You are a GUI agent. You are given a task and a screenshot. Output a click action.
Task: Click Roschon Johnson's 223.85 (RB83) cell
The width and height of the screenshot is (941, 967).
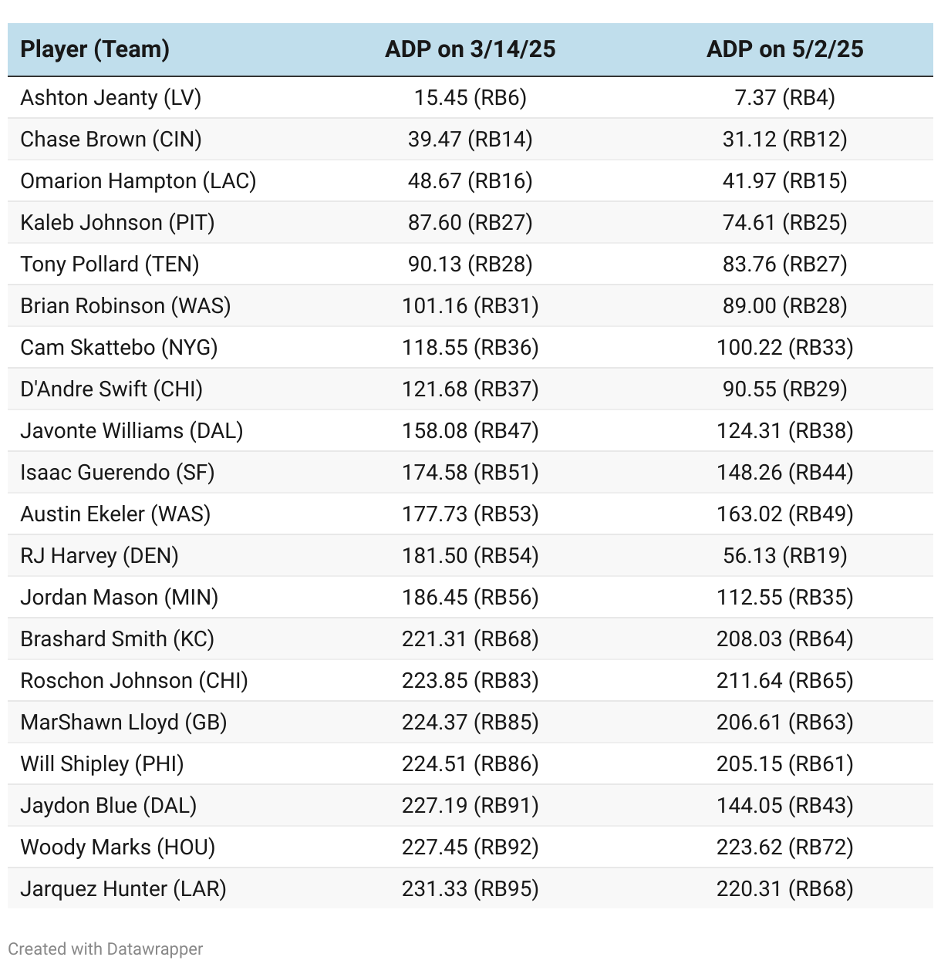coord(470,681)
